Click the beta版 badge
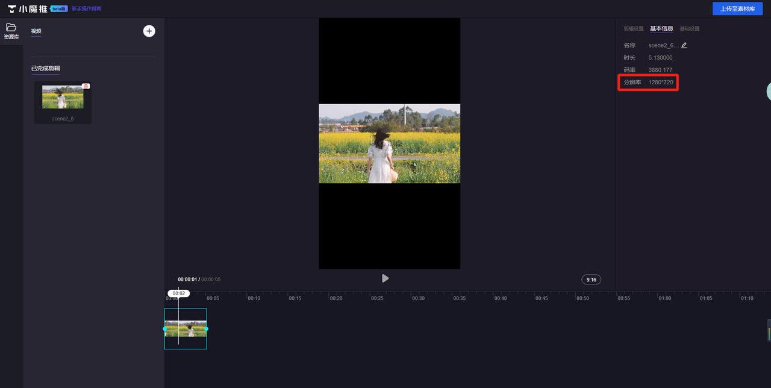Screen dimensions: 771x388 coord(59,9)
